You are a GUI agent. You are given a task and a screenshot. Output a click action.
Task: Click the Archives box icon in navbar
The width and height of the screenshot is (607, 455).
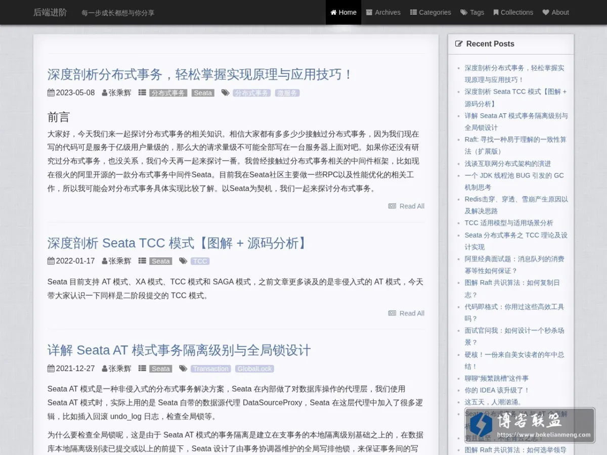pyautogui.click(x=369, y=12)
